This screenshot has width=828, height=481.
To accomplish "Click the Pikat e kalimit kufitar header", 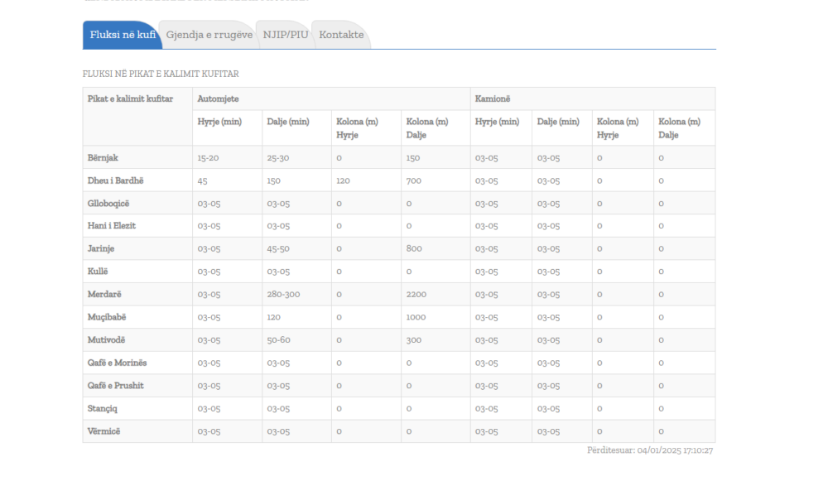I will [130, 99].
